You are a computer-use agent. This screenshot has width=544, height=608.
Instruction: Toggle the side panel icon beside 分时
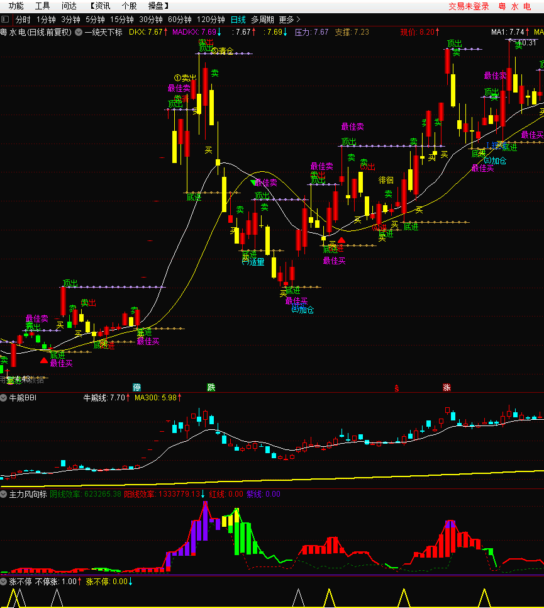[x=5, y=19]
